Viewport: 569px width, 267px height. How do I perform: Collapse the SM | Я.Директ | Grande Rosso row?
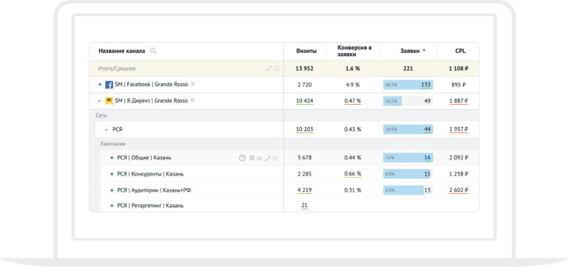[100, 101]
